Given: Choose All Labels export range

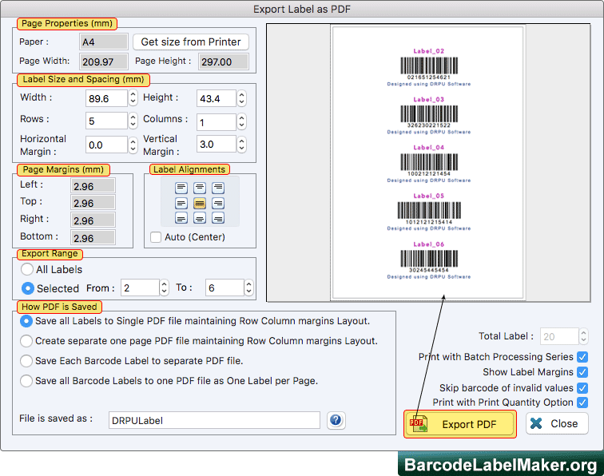Looking at the screenshot, I should pyautogui.click(x=27, y=269).
